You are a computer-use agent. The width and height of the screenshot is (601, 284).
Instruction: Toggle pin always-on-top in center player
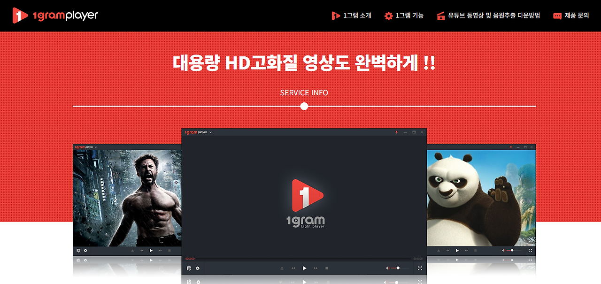[396, 132]
